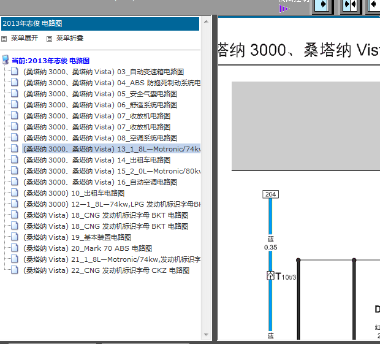Click document icon of 05_安全气囊电路图 row
380x344 pixels.
[x=15, y=93]
